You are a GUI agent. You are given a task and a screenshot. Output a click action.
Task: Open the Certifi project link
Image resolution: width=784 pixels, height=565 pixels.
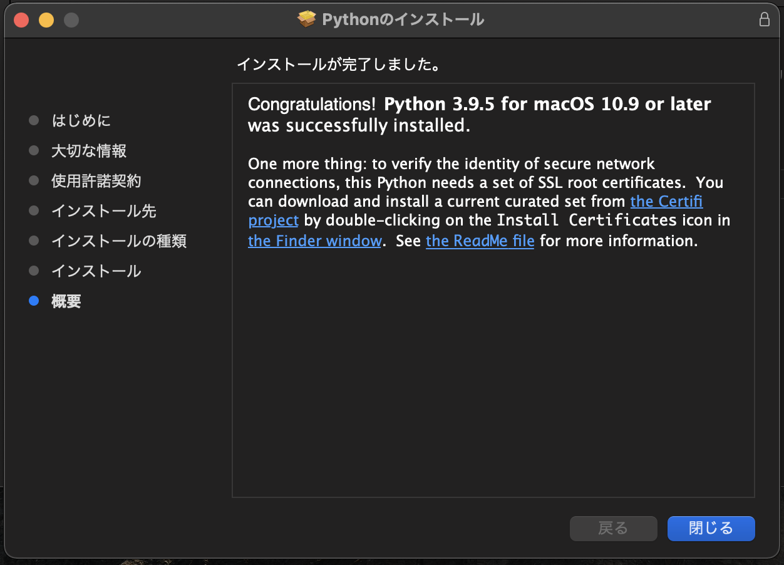pos(666,202)
